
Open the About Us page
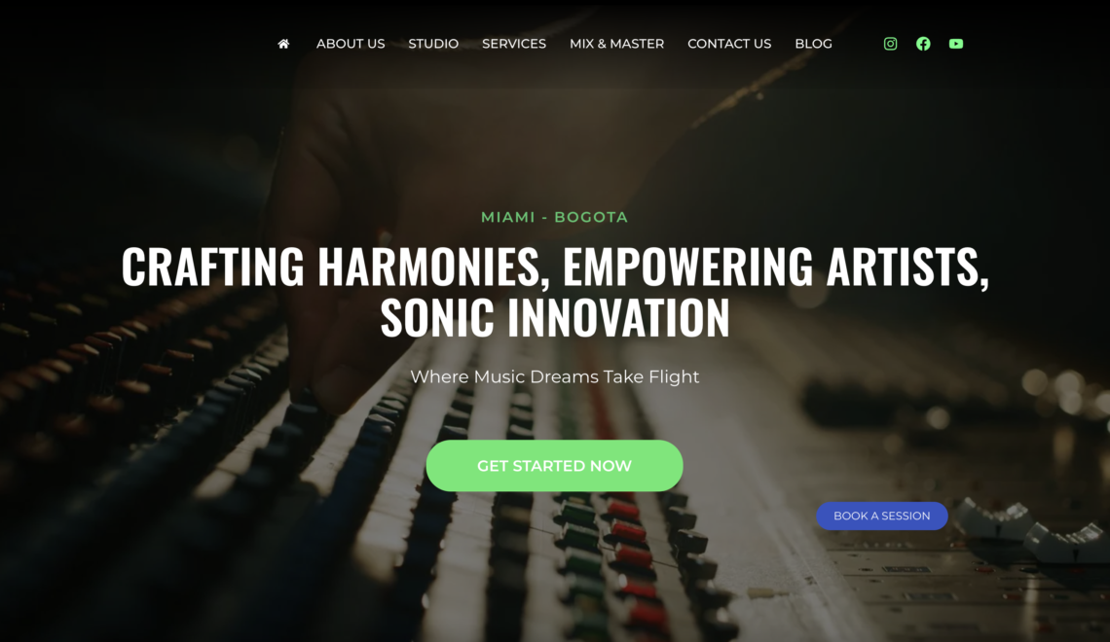tap(351, 44)
